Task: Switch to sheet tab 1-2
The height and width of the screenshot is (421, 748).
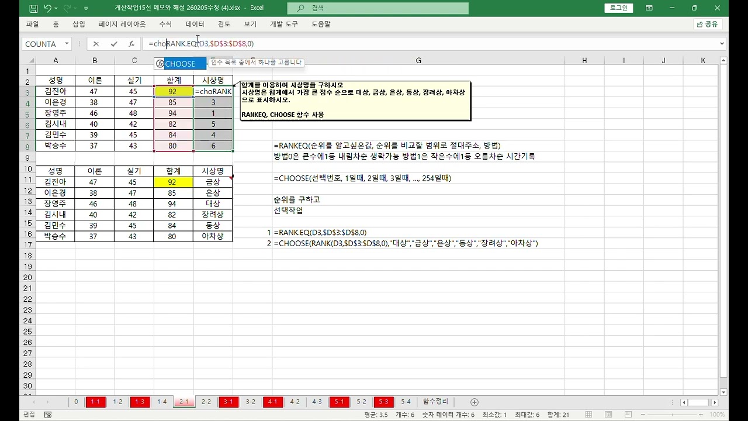Action: point(117,402)
